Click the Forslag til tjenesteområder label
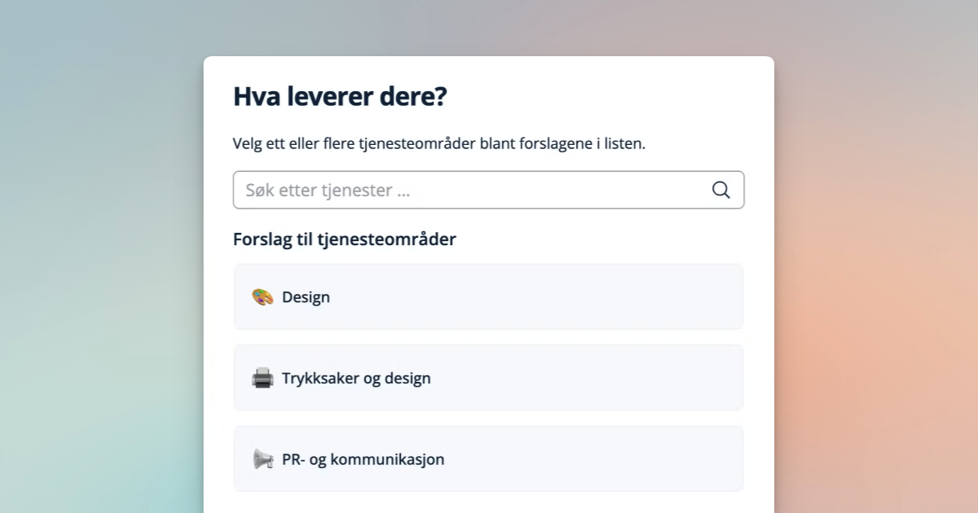The image size is (978, 513). pyautogui.click(x=345, y=239)
